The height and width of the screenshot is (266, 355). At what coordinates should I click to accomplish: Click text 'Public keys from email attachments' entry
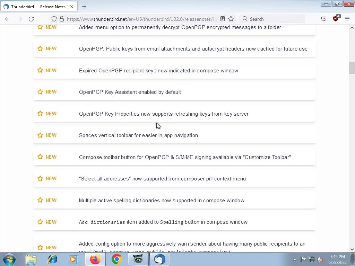(149, 49)
